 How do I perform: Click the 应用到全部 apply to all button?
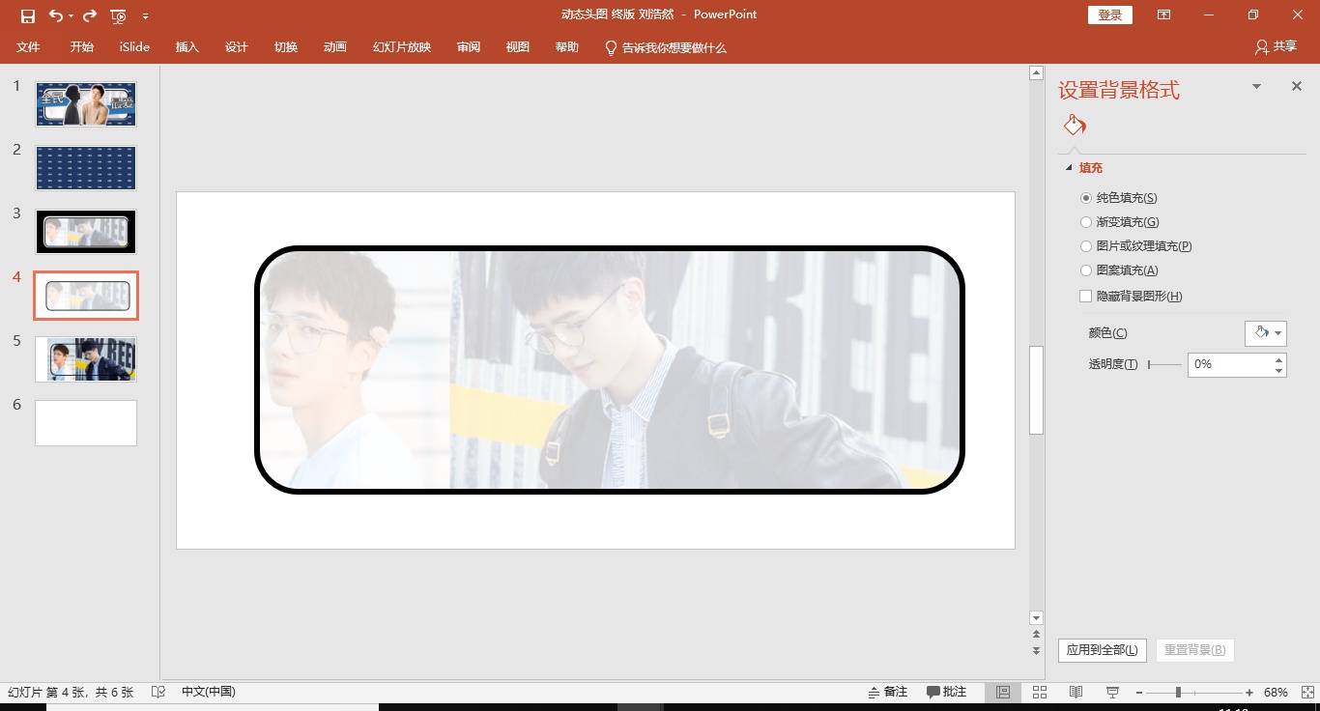point(1102,650)
